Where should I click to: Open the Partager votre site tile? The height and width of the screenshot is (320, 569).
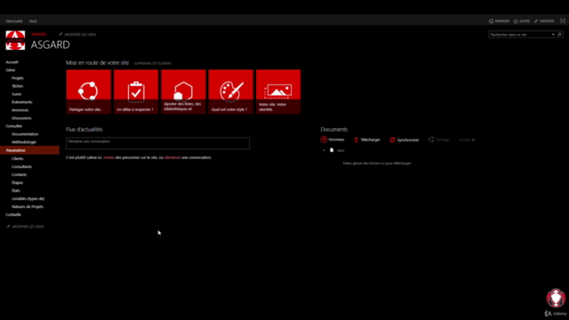(x=89, y=92)
